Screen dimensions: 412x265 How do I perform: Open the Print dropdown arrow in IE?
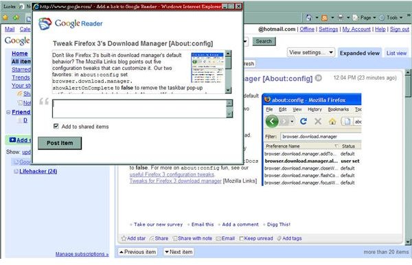[x=348, y=18]
